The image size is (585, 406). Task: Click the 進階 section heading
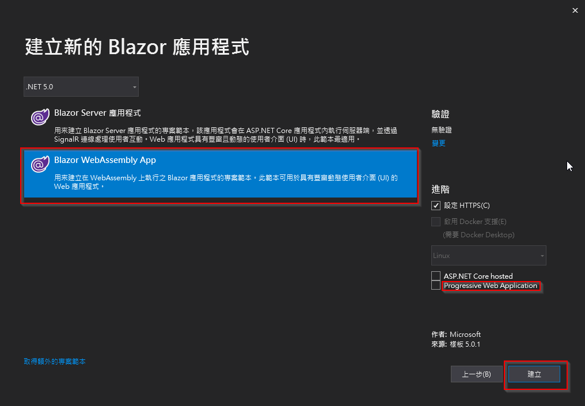(440, 189)
